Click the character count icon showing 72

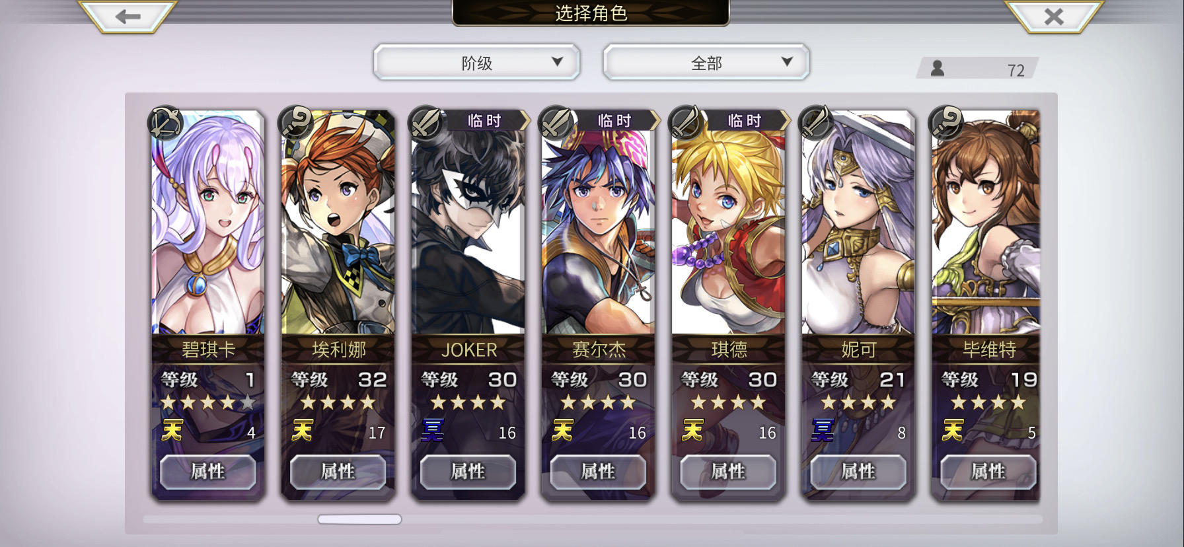937,68
